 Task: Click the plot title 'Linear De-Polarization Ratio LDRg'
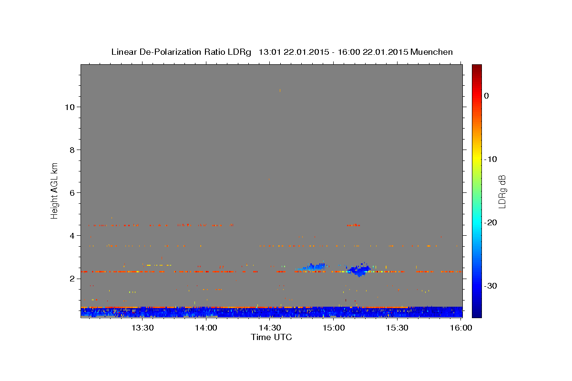point(181,52)
